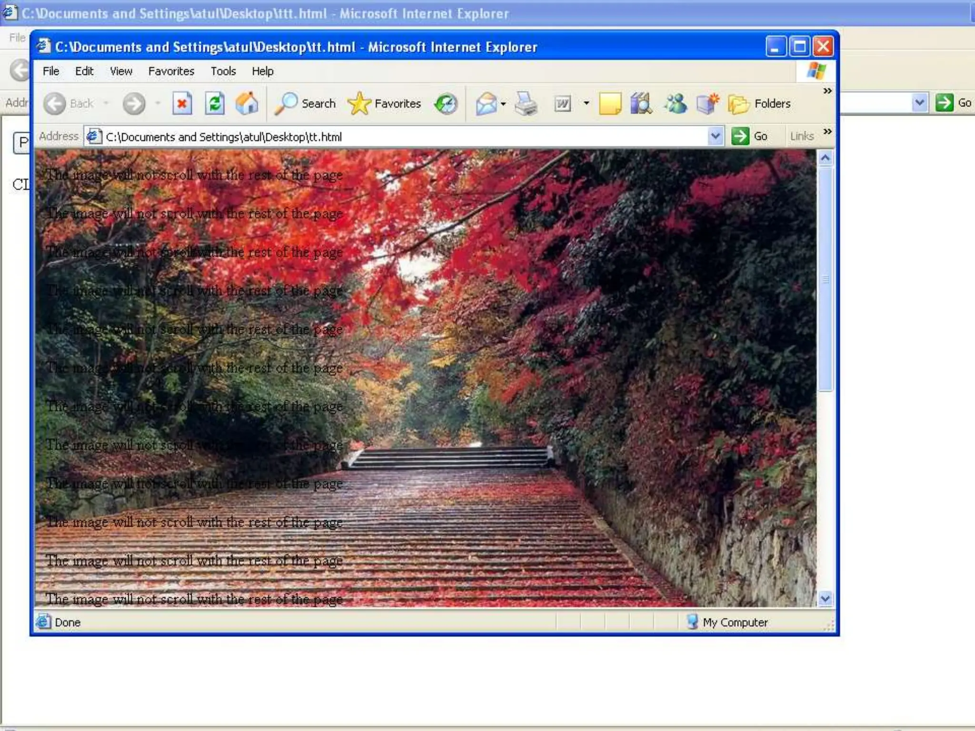The width and height of the screenshot is (975, 731).
Task: Open the Edit with Word dropdown arrow
Action: pos(587,103)
